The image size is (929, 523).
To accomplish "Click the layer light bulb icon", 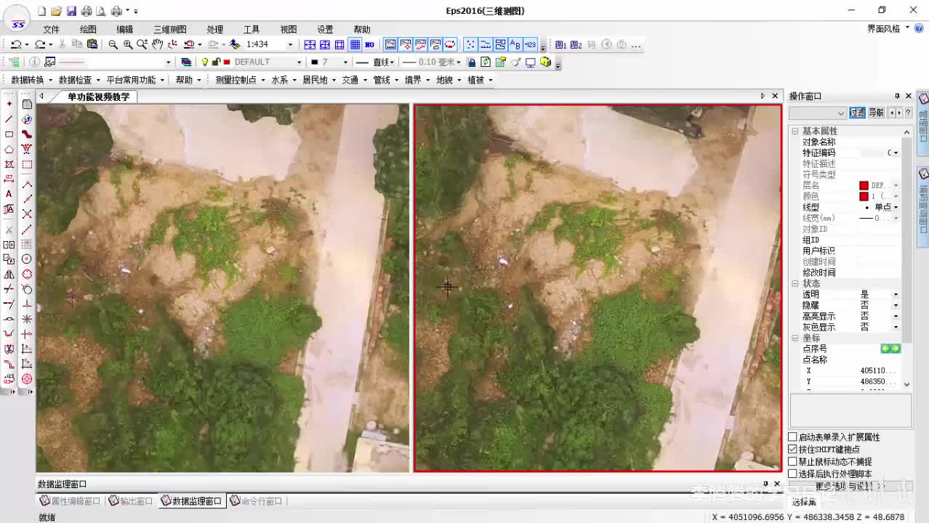I will pos(205,62).
